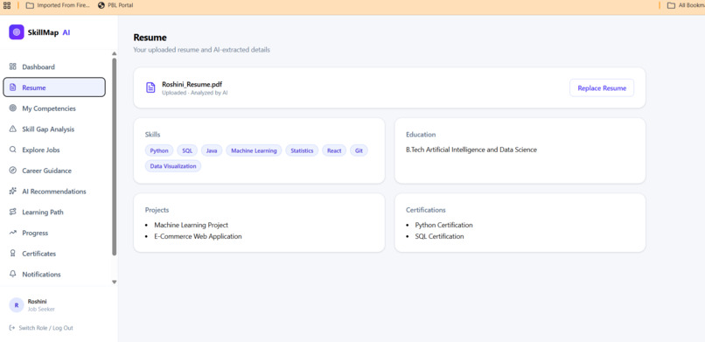Click the E-Commerce Web Application entry

click(x=198, y=236)
